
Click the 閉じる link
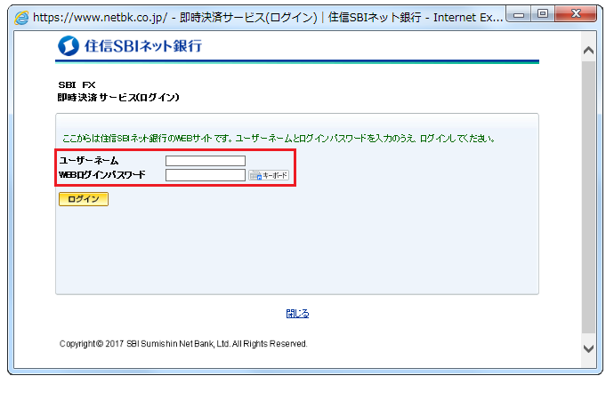[x=297, y=314]
